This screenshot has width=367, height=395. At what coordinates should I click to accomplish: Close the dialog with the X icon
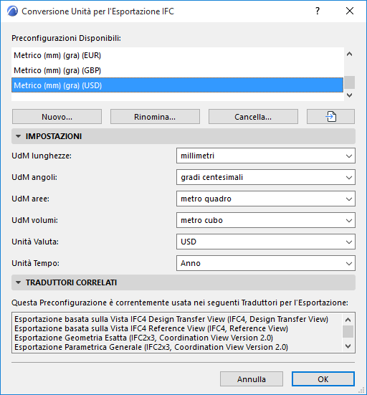(350, 11)
